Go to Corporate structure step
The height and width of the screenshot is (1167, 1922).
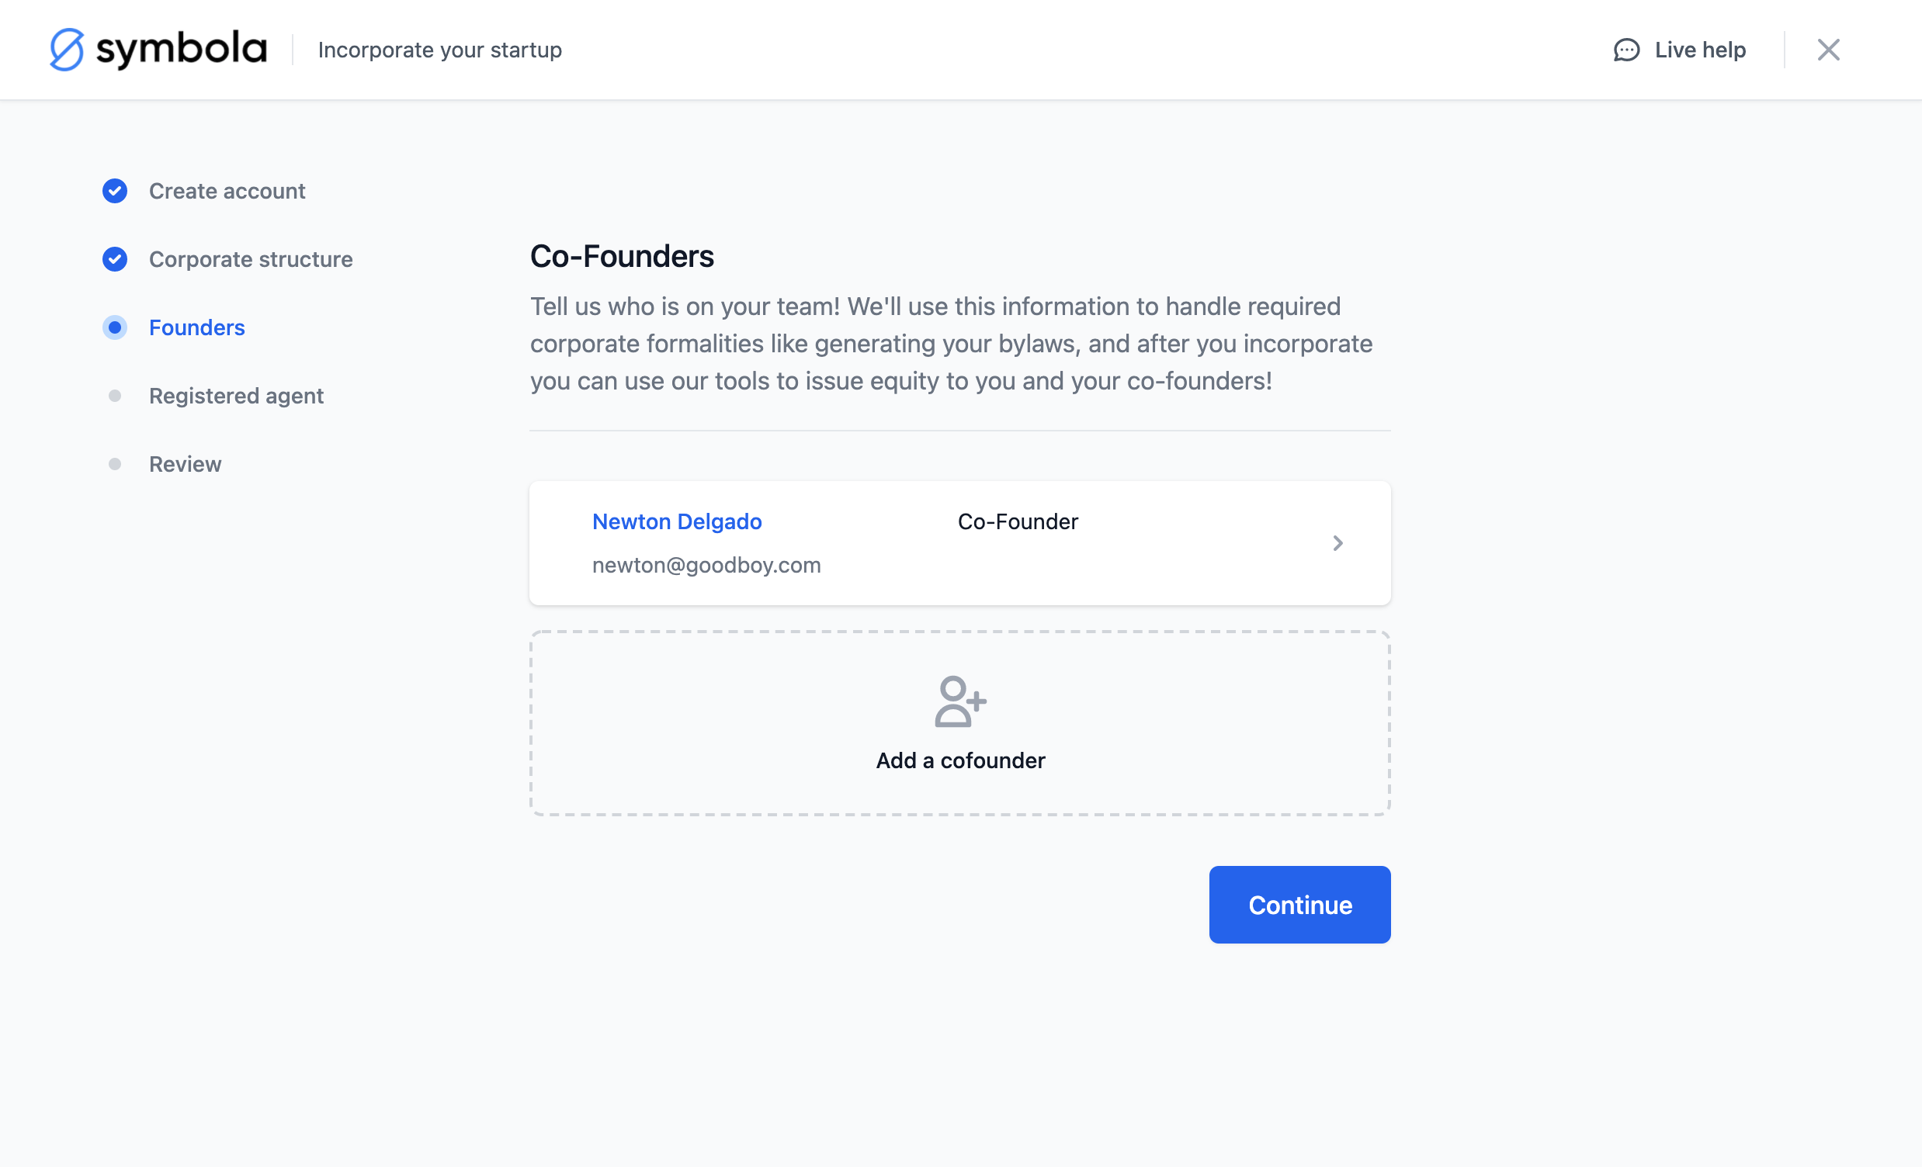click(x=251, y=260)
